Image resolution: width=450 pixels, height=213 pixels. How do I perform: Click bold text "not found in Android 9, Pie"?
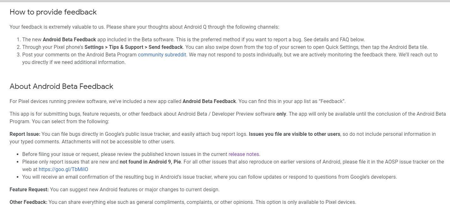pos(150,162)
